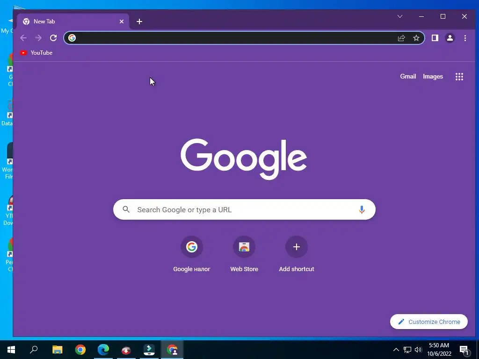Viewport: 479px width, 359px height.
Task: Show hidden system tray icons
Action: 396,350
